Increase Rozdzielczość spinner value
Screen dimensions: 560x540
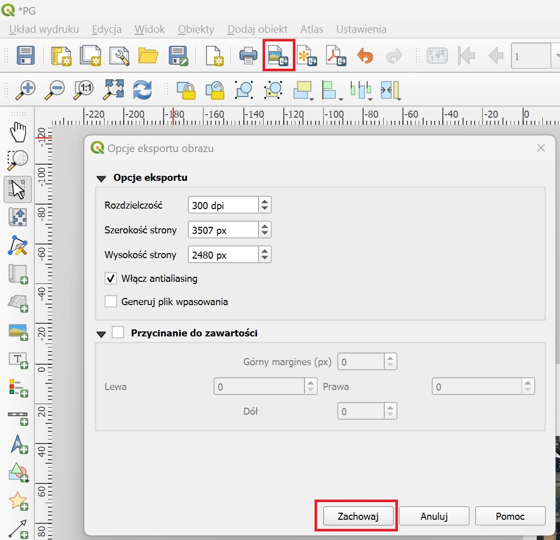(x=265, y=202)
